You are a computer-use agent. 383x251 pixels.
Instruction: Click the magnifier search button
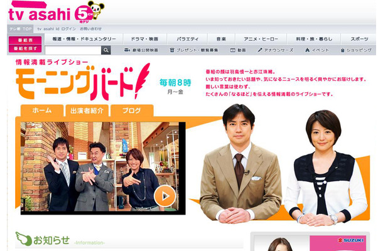point(105,50)
